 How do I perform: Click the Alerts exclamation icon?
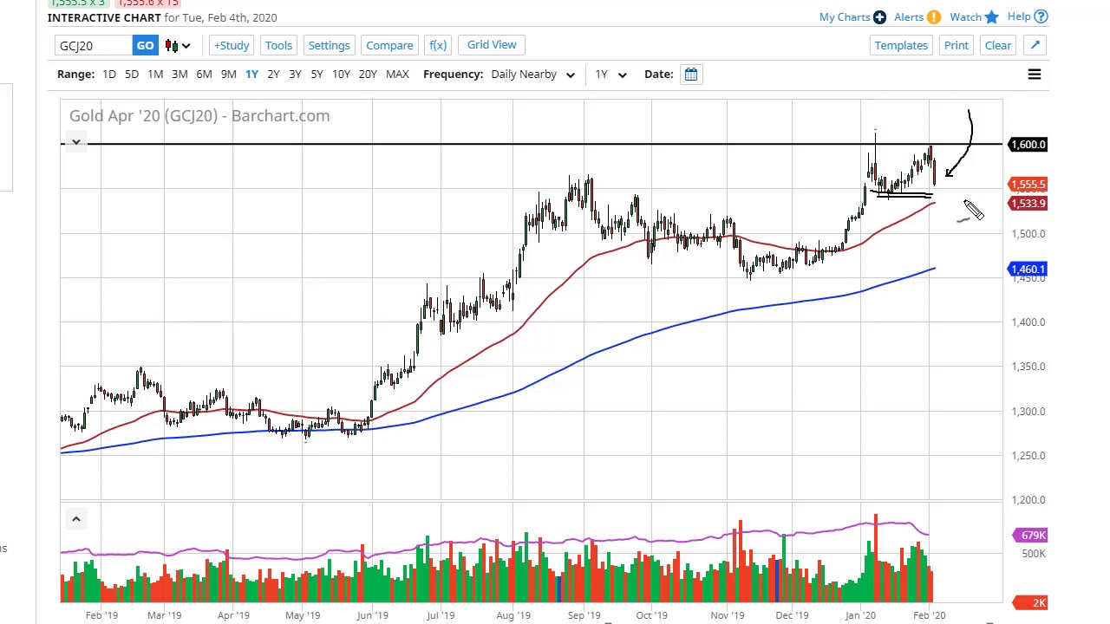click(934, 17)
